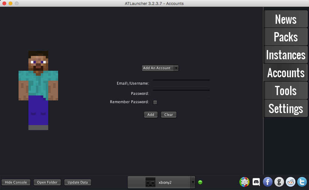309x190 pixels.
Task: Open the Reddit icon link
Action: click(x=291, y=182)
